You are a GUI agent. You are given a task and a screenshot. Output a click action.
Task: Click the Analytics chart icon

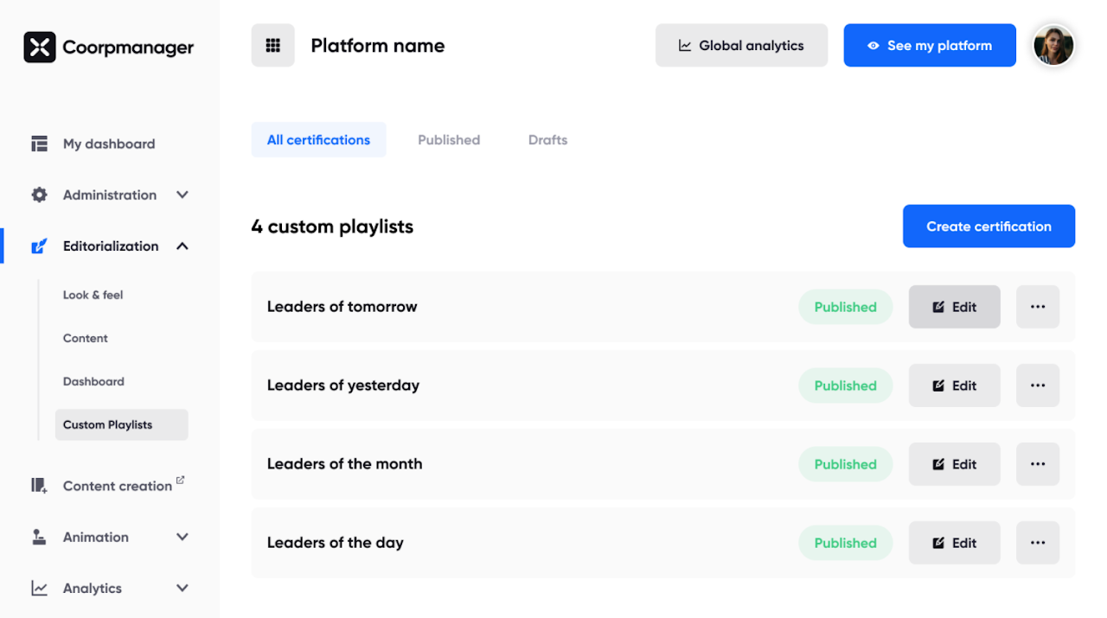(40, 589)
